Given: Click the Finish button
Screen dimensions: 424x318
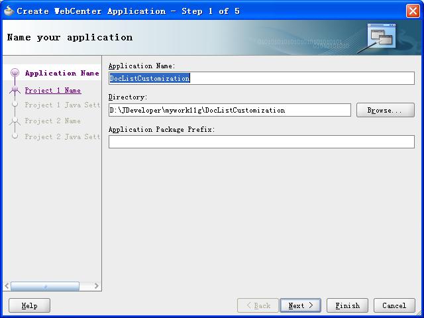Looking at the screenshot, I should (x=347, y=305).
